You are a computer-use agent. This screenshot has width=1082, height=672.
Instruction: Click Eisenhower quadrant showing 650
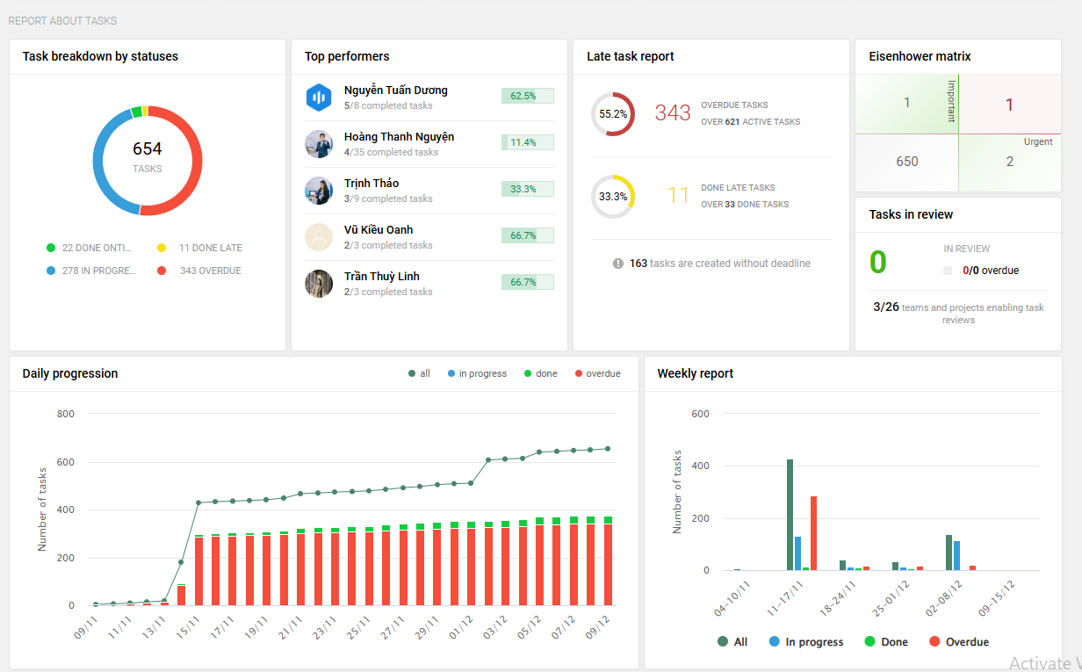(906, 163)
